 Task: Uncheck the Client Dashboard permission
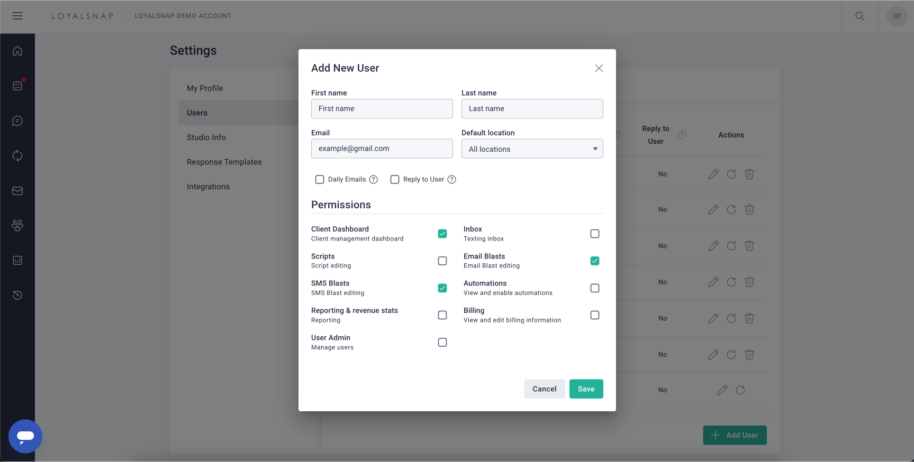[442, 234]
